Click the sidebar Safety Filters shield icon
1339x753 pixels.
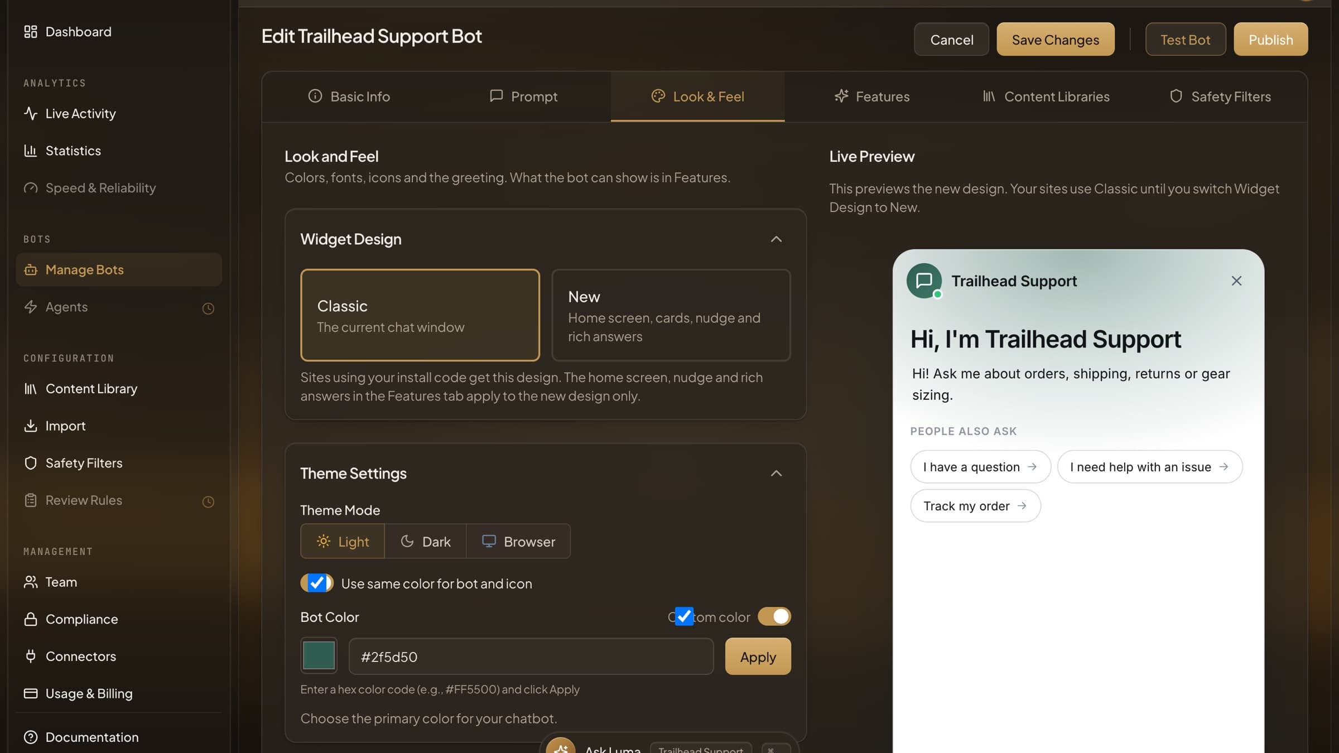click(x=31, y=463)
